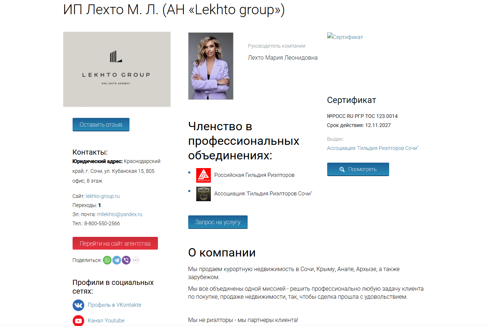
Task: Click the VKontakte round icon
Action: [x=78, y=305]
